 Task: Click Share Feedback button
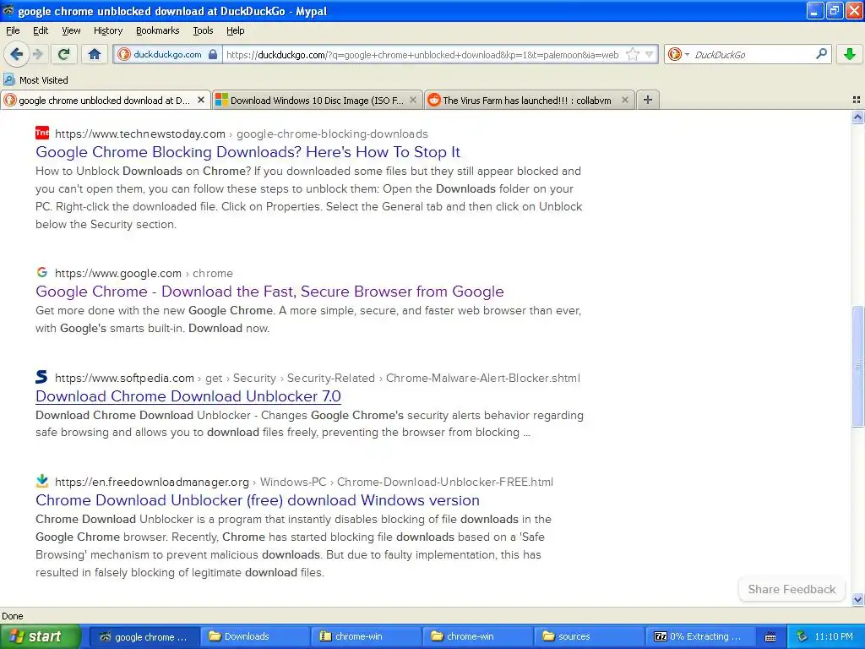click(x=791, y=589)
